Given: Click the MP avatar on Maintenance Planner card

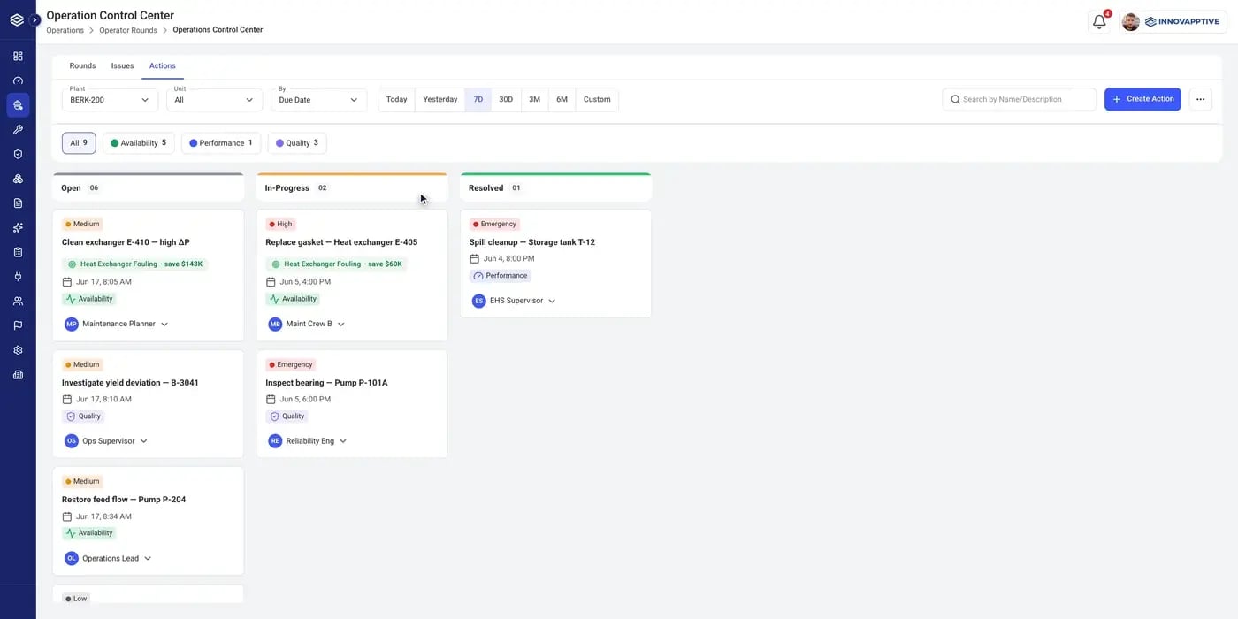Looking at the screenshot, I should [x=72, y=325].
